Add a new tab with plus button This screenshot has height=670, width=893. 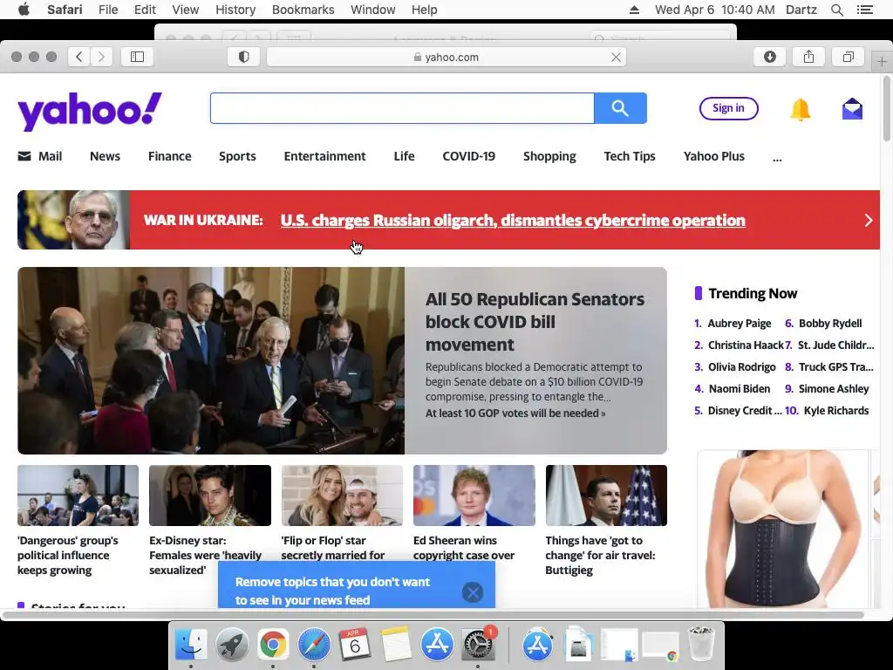point(882,61)
